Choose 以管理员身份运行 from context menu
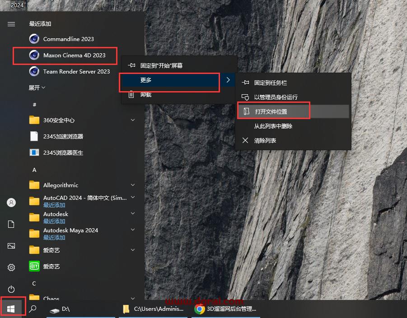This screenshot has width=407, height=318. tap(276, 97)
